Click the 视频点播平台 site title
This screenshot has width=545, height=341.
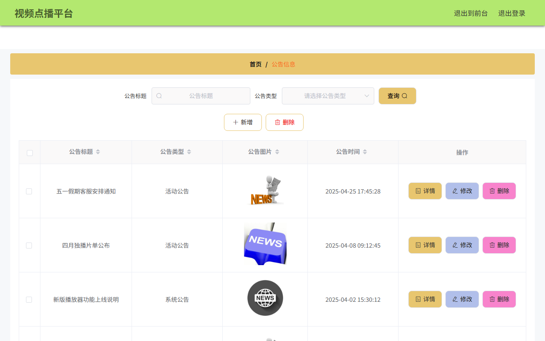(x=44, y=13)
